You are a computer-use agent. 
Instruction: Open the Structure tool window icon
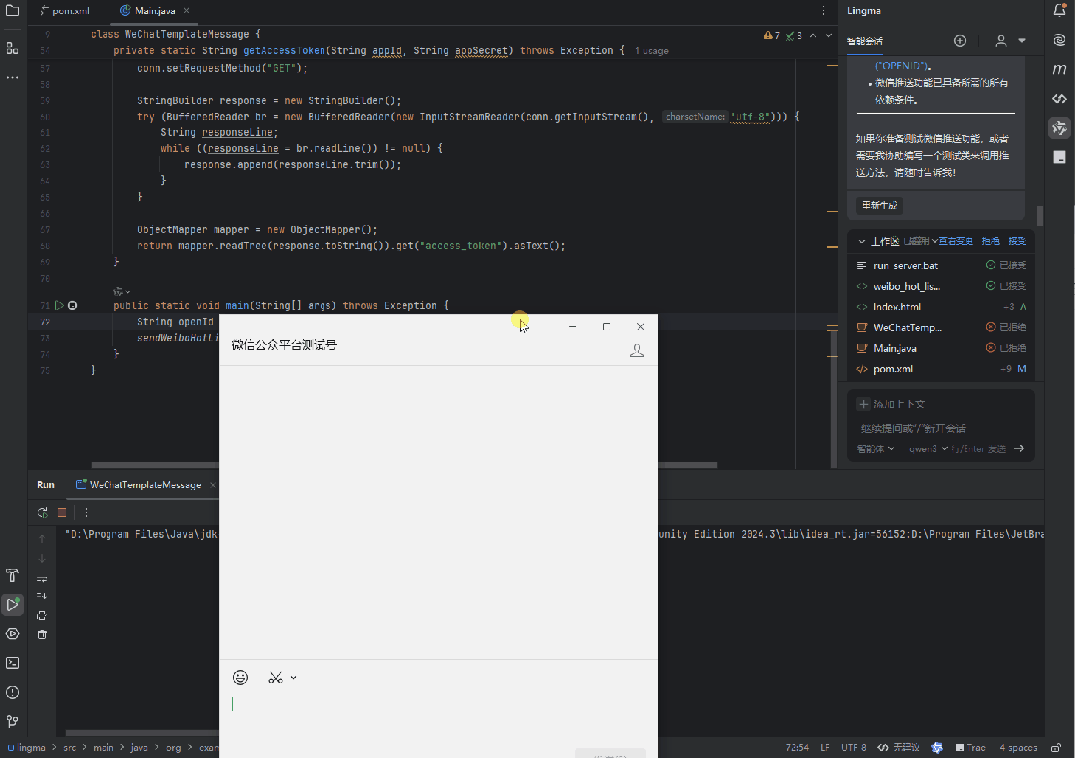(x=12, y=48)
